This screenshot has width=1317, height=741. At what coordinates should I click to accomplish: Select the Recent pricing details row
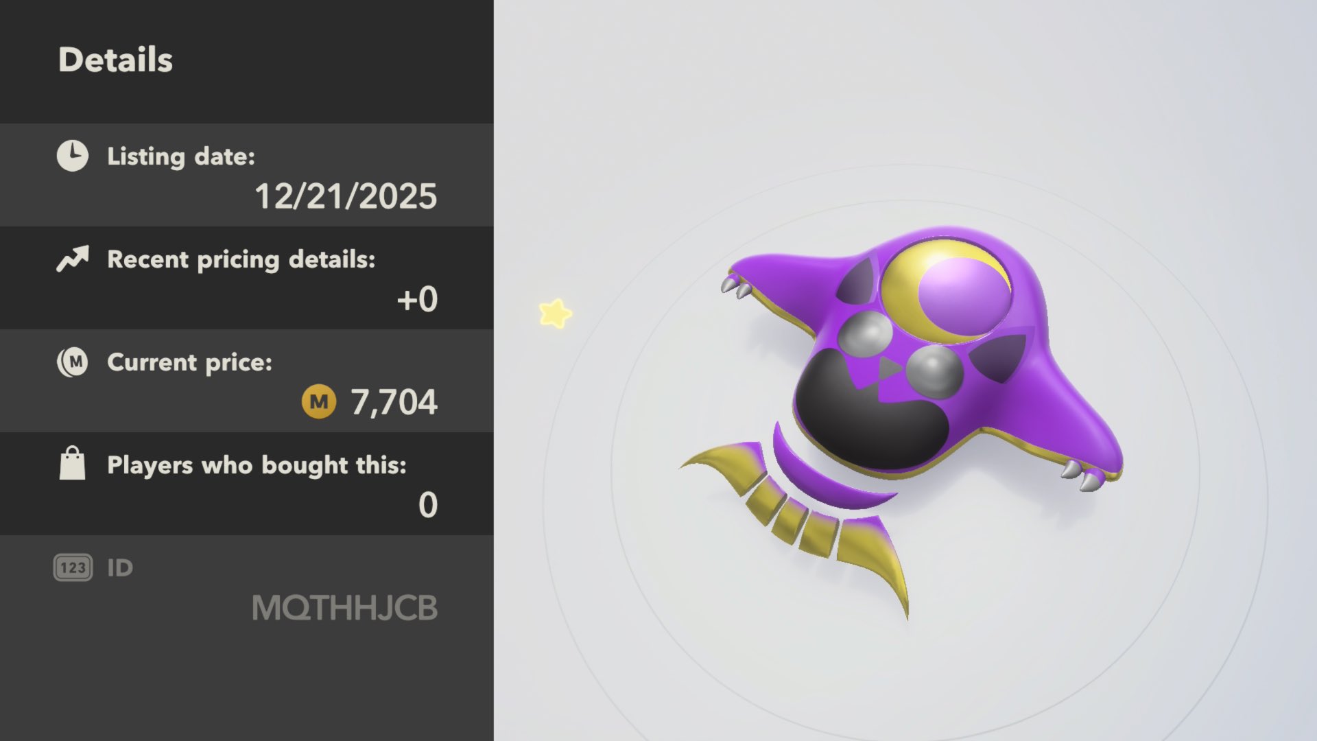pyautogui.click(x=247, y=278)
